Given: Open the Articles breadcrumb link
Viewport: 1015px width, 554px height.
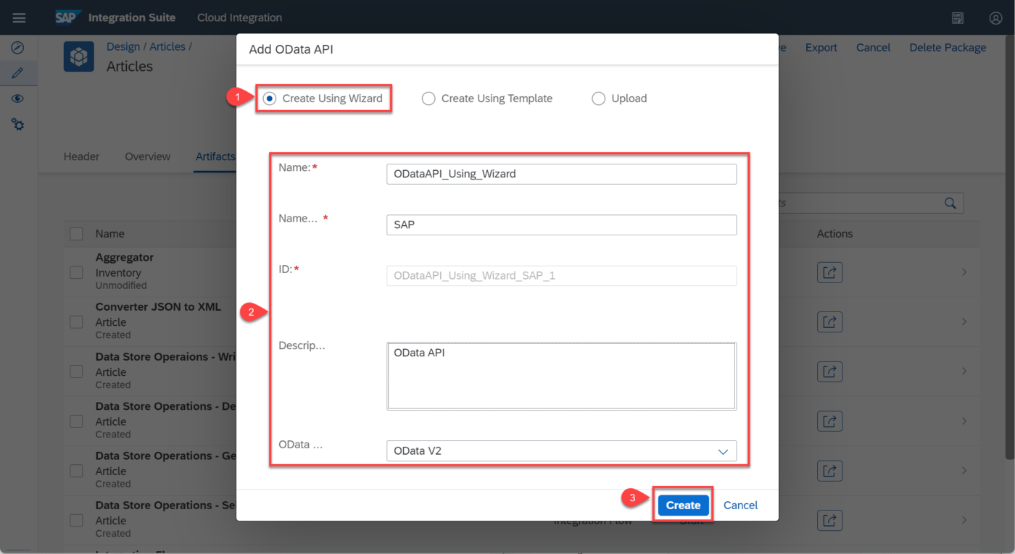Looking at the screenshot, I should coord(167,46).
